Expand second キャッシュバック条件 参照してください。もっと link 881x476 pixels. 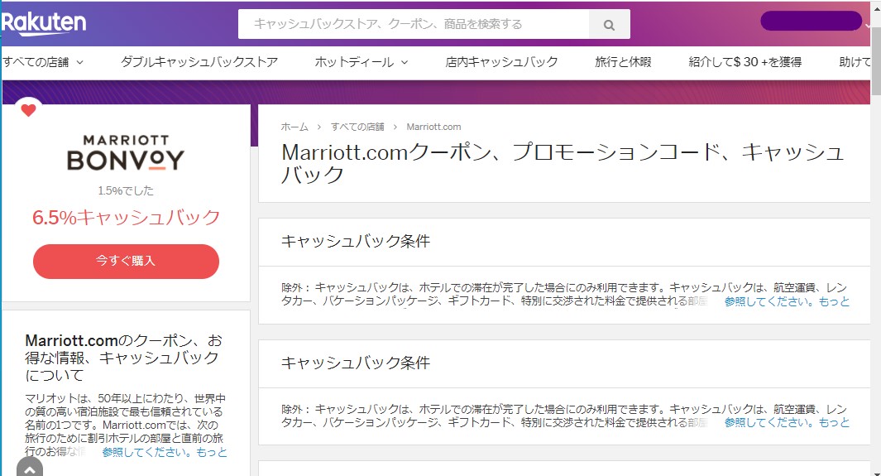[787, 423]
